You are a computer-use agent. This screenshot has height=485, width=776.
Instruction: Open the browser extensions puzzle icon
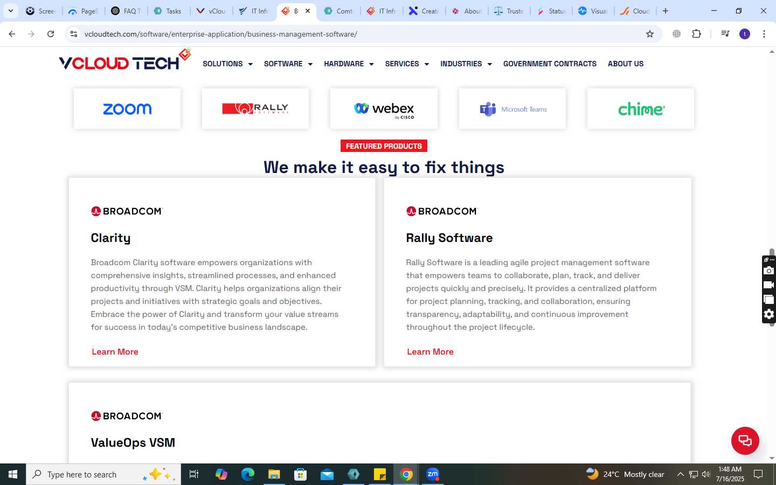(x=696, y=34)
